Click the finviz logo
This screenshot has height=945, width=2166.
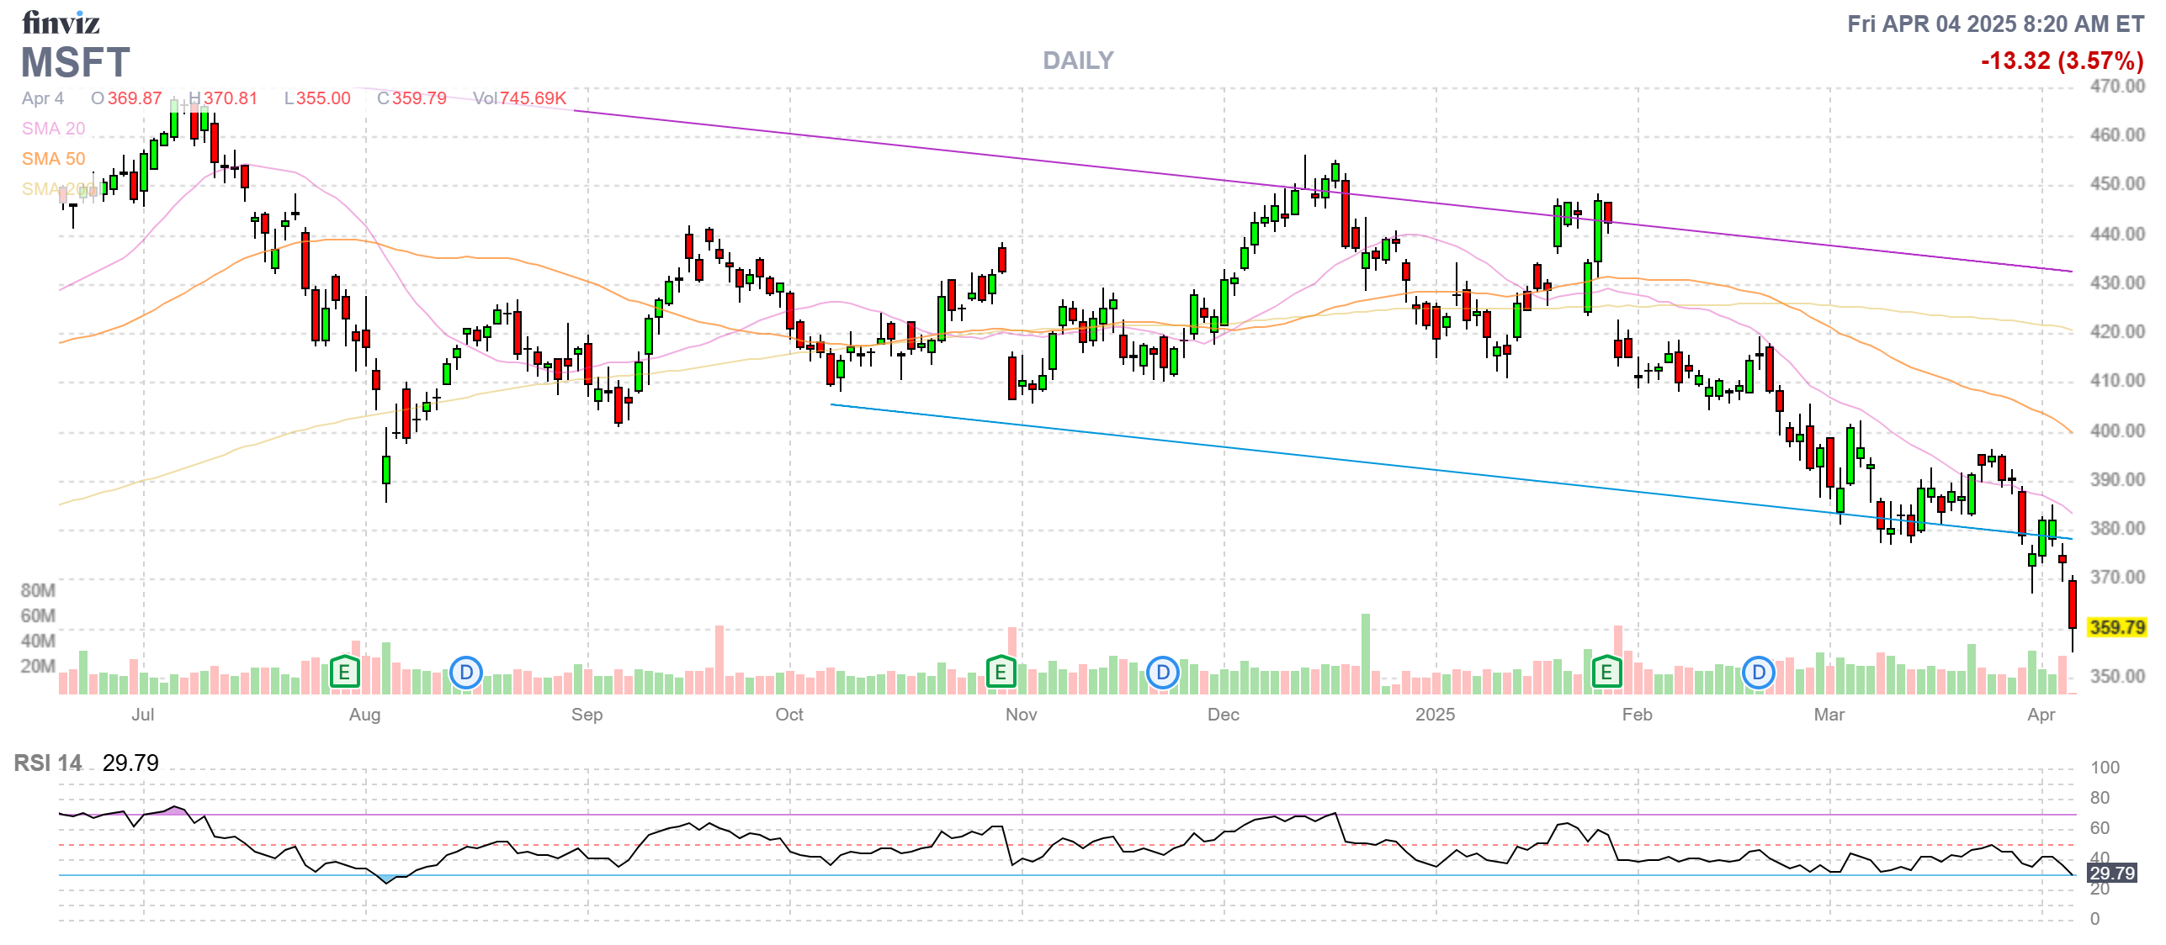61,23
